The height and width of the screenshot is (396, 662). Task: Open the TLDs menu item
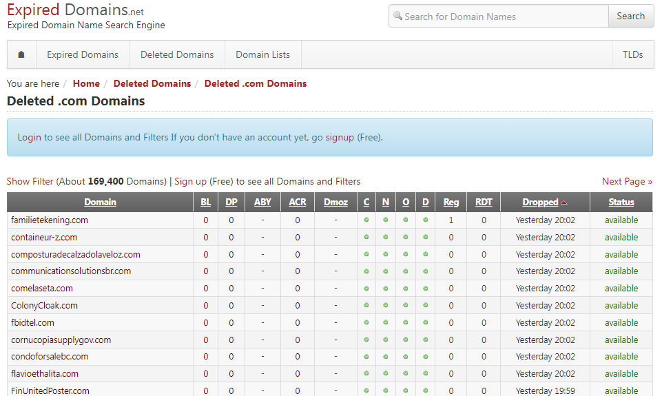point(633,54)
